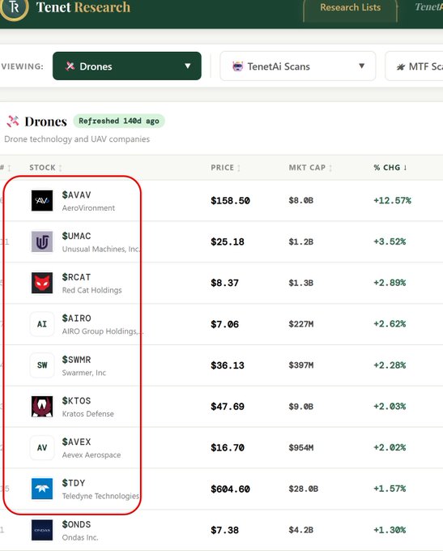Open the Drones viewing dropdown
Image resolution: width=443 pixels, height=551 pixels.
[x=127, y=66]
